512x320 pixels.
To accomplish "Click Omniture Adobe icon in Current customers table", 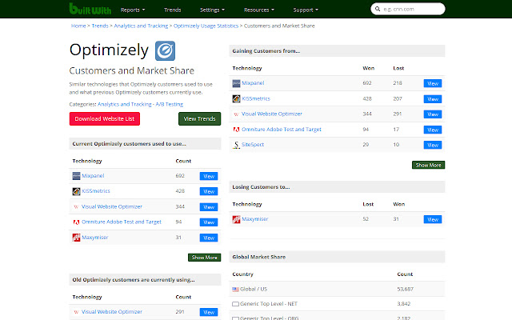I will click(x=76, y=222).
